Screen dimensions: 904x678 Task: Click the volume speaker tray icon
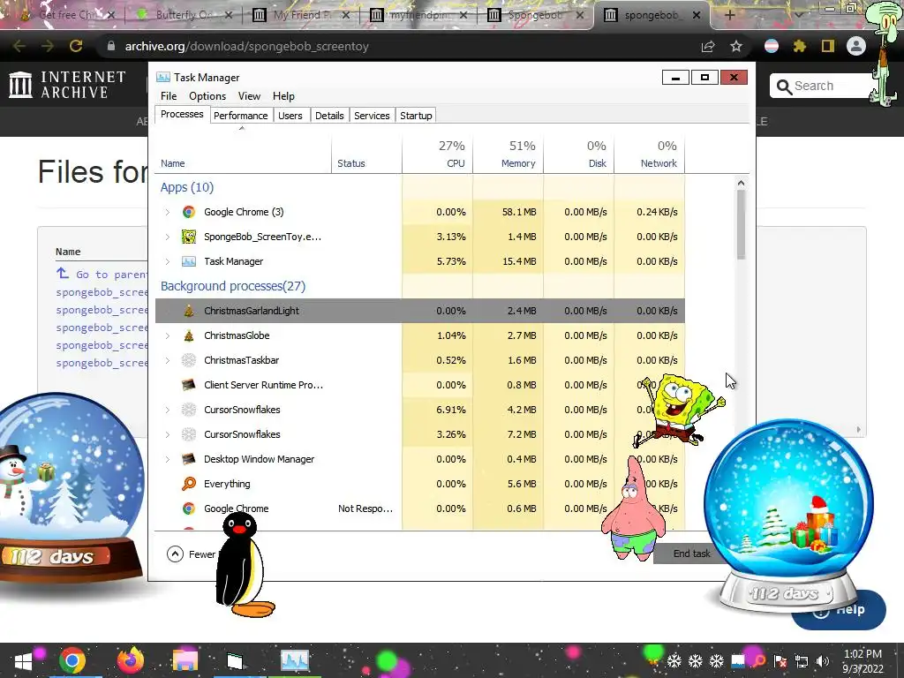coord(822,661)
